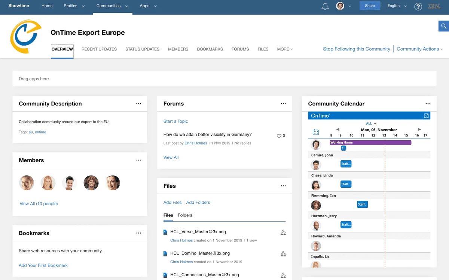449x280 pixels.
Task: Expand the OnTime calendar to full view
Action: pyautogui.click(x=426, y=116)
